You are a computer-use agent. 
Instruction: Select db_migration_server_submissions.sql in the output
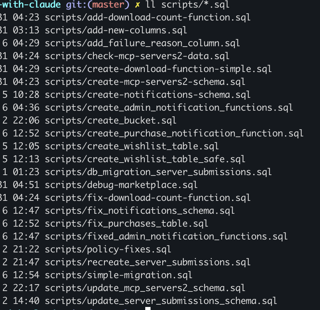tap(158, 172)
